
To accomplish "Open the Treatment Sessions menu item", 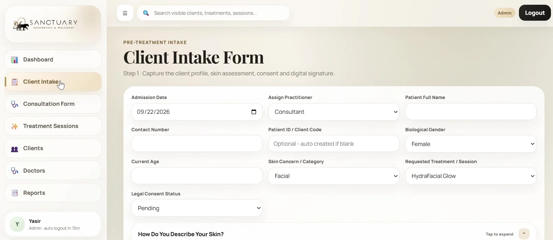I will point(53,126).
